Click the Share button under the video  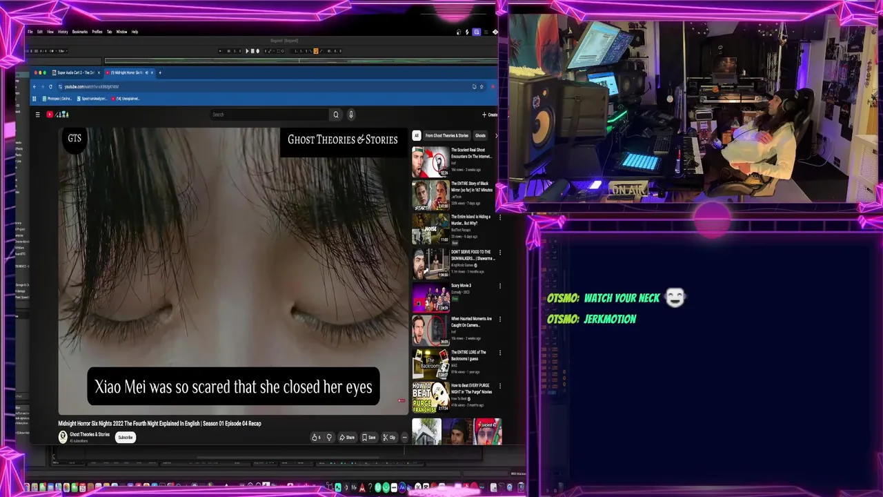click(347, 437)
